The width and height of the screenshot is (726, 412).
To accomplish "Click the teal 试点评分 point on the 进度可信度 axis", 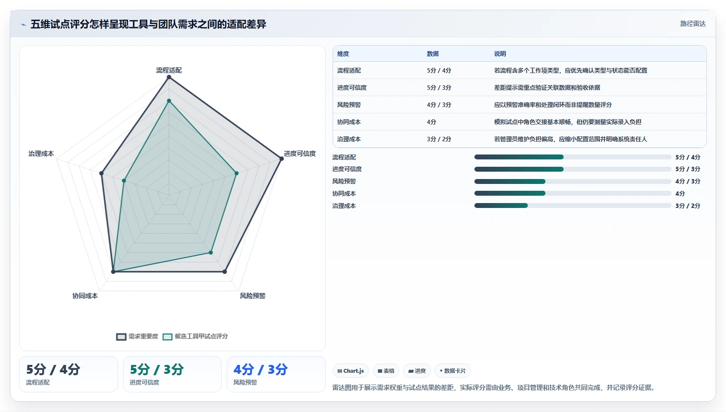I will [x=236, y=173].
